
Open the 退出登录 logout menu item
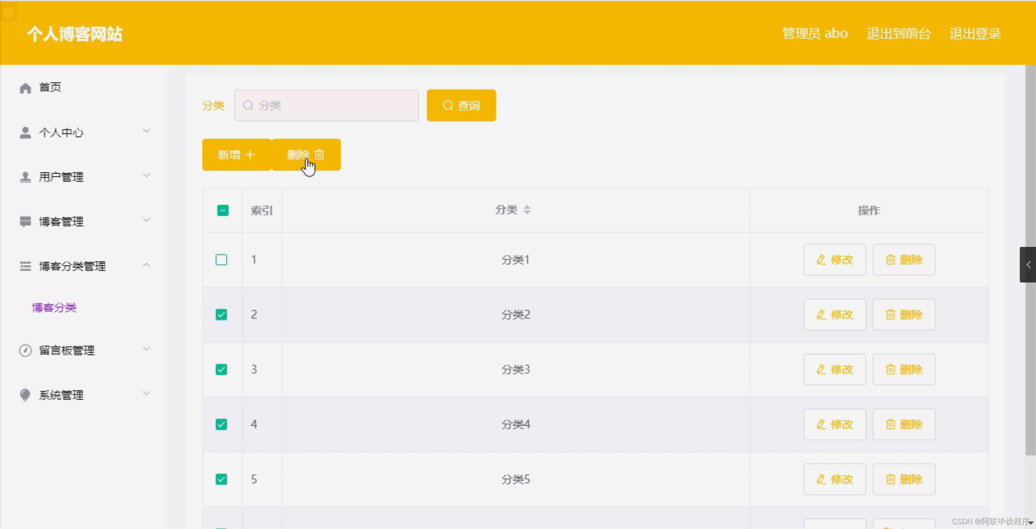(974, 34)
